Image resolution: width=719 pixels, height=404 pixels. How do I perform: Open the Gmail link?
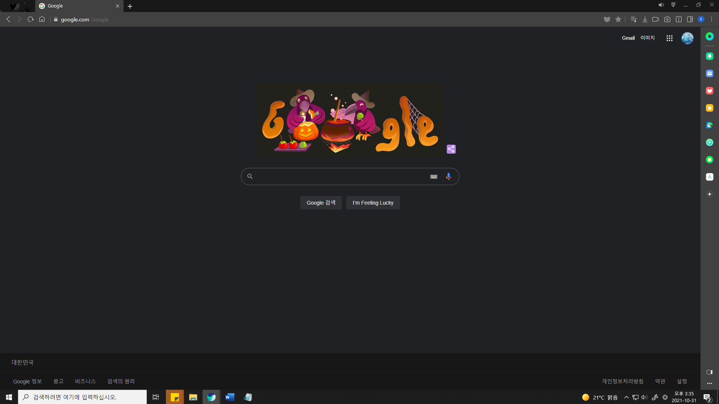(x=628, y=38)
